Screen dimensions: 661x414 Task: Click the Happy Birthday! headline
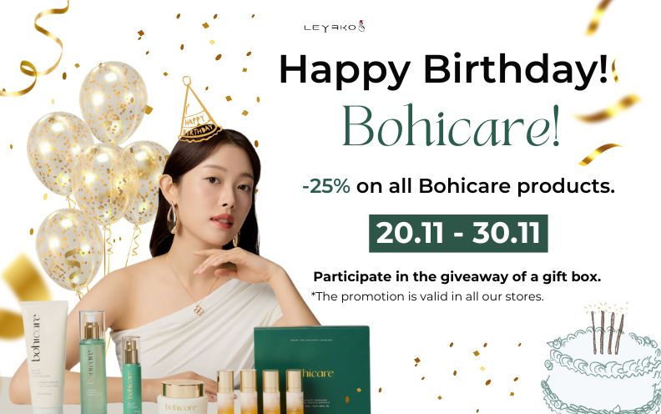pyautogui.click(x=443, y=69)
